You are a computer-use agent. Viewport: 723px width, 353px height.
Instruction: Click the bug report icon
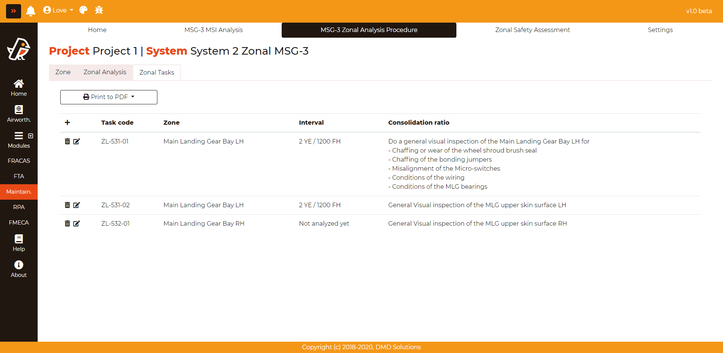click(99, 10)
